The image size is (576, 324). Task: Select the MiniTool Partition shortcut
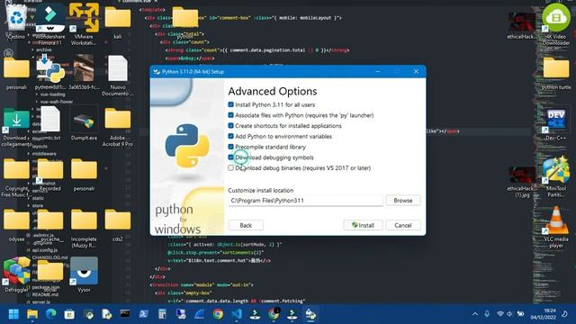point(556,177)
